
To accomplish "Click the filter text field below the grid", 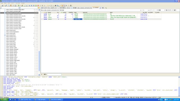I will coord(54,74).
